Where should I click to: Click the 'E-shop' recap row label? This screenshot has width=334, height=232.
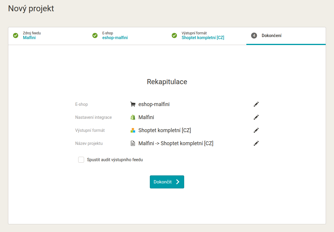pos(81,104)
